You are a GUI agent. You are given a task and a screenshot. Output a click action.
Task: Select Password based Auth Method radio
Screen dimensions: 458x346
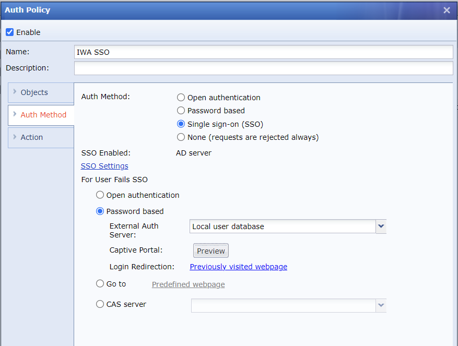(181, 111)
